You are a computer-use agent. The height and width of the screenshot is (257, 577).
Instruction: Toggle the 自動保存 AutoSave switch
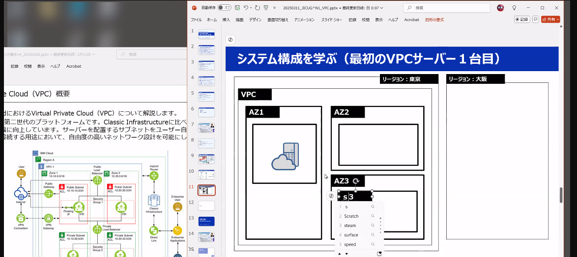[x=225, y=8]
